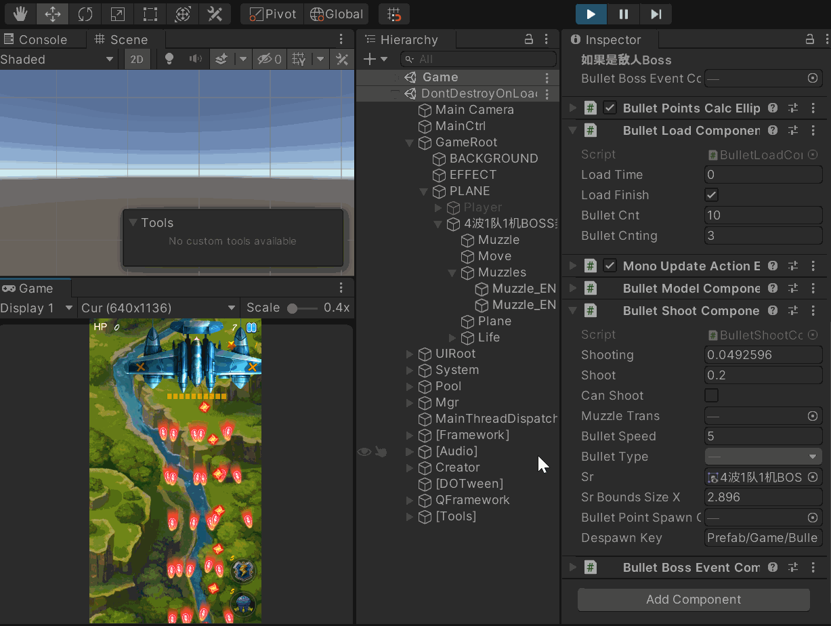831x626 pixels.
Task: Collapse the GameRoot object
Action: [409, 142]
